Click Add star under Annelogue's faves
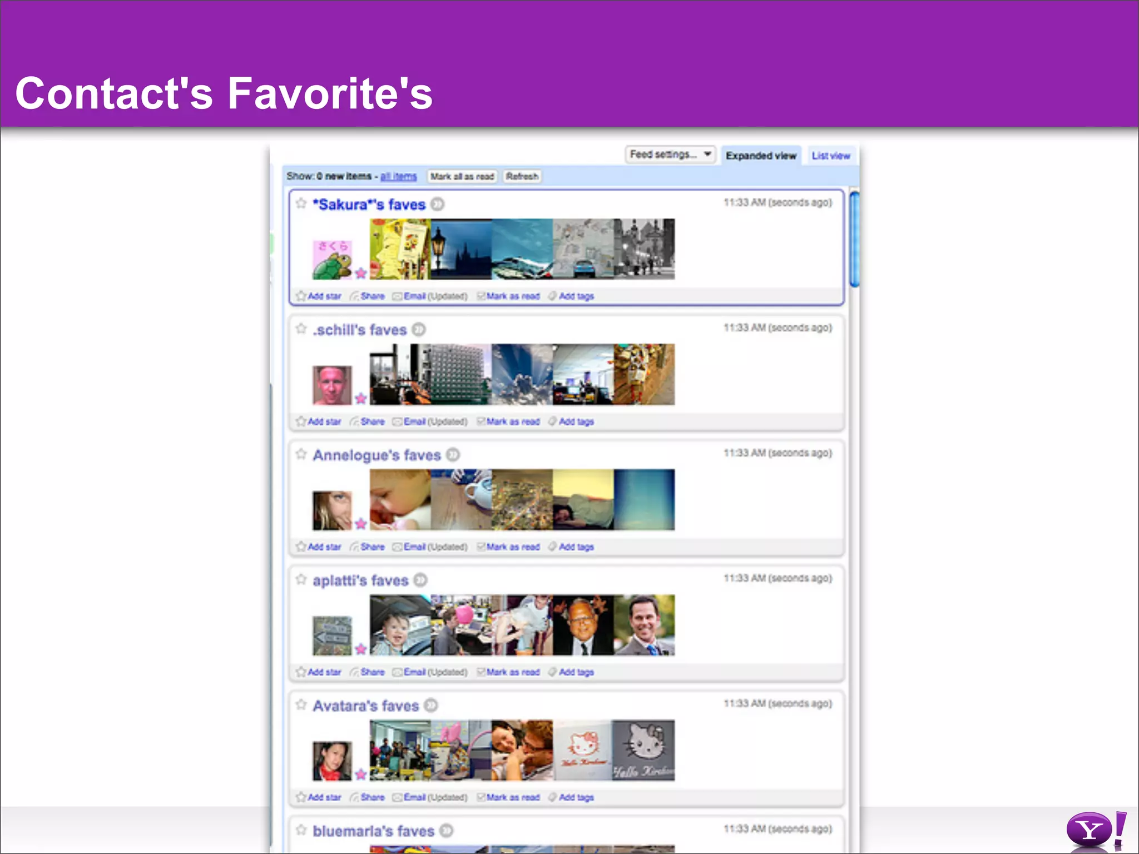Viewport: 1139px width, 854px height. (x=319, y=547)
